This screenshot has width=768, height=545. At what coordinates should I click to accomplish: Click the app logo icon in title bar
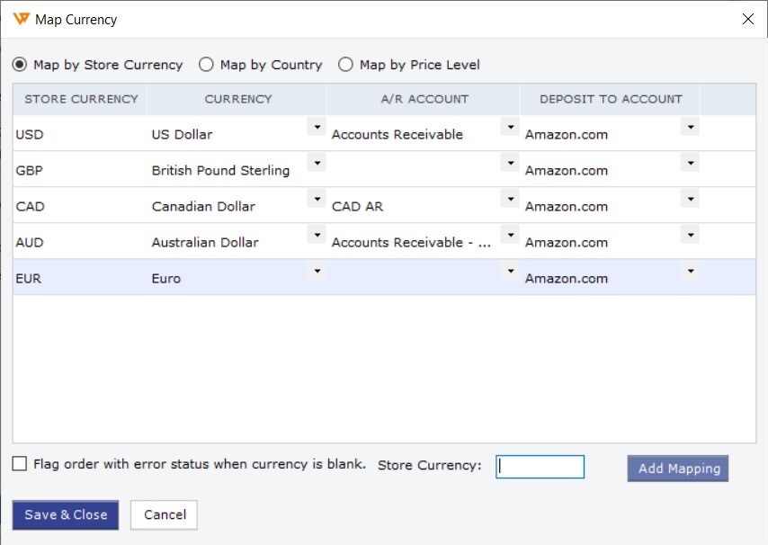pyautogui.click(x=21, y=19)
